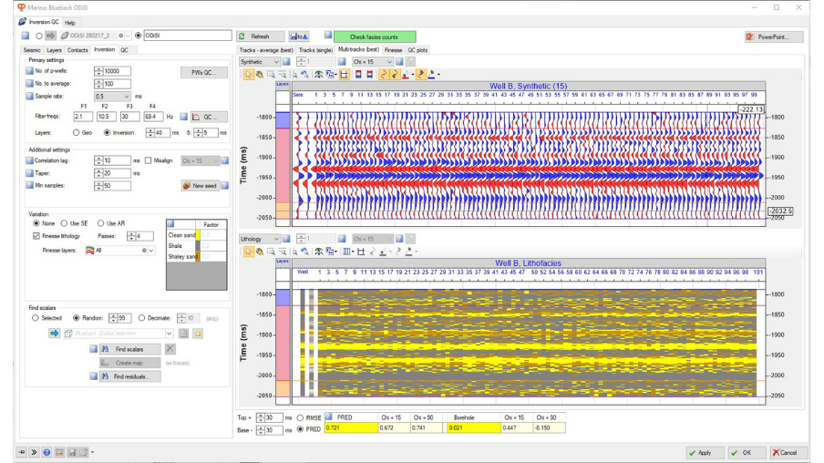Image resolution: width=824 pixels, height=463 pixels.
Task: Enable the Misalign checkbox
Action: click(149, 160)
